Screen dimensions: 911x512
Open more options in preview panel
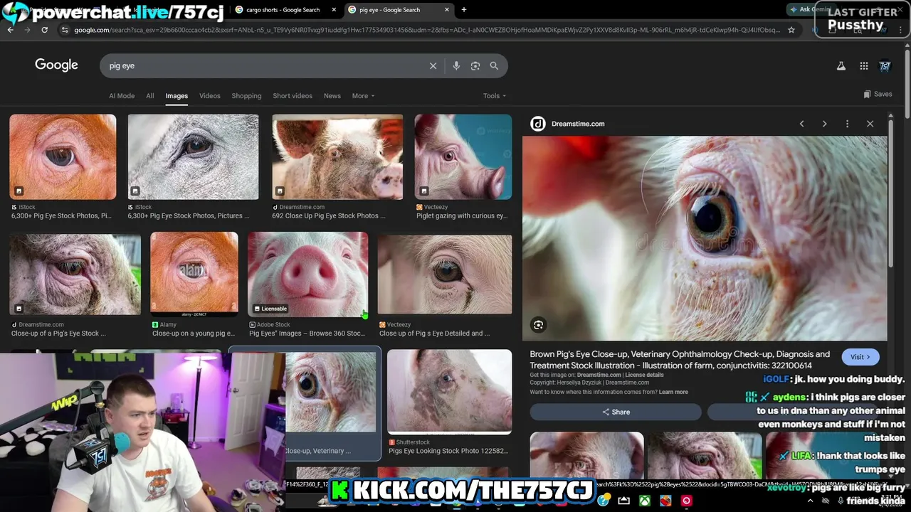847,124
